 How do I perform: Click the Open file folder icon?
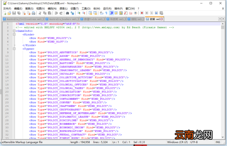9,13
